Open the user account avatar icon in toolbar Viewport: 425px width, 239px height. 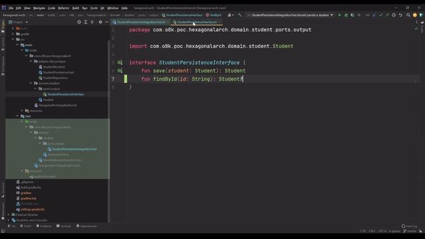coord(414,15)
